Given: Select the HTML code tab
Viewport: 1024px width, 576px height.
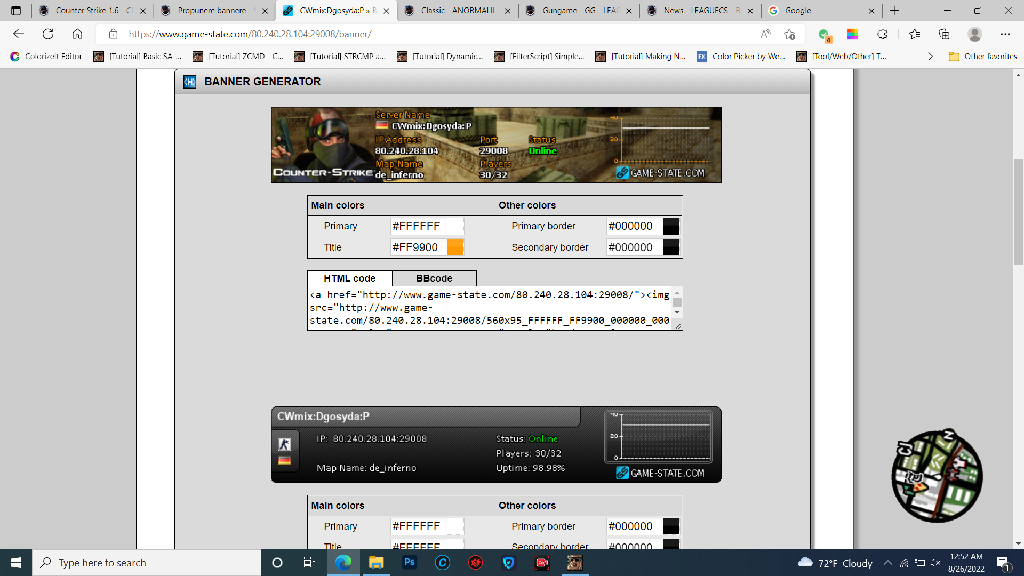Looking at the screenshot, I should 350,278.
